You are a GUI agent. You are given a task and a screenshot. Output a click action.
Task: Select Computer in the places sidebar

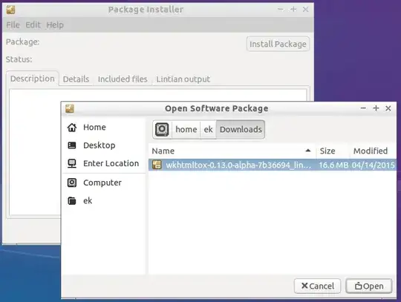pos(103,183)
